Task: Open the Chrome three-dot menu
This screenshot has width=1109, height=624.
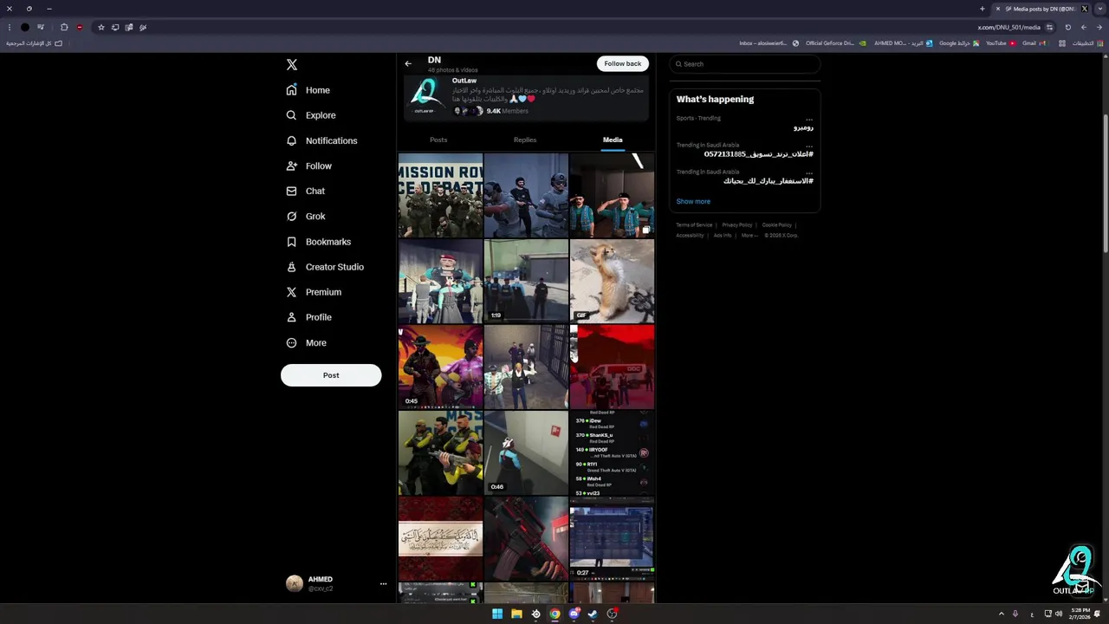Action: coord(10,27)
